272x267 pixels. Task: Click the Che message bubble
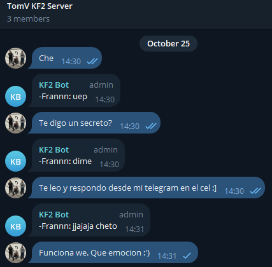click(x=65, y=58)
